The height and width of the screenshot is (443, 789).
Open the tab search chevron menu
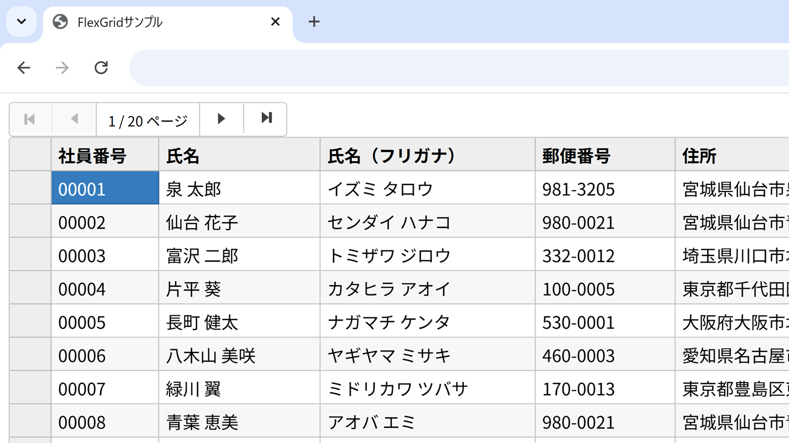tap(21, 22)
